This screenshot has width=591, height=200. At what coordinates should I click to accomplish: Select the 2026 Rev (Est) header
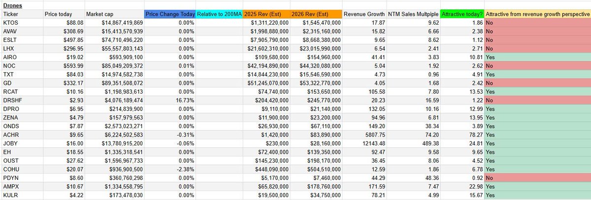coord(316,14)
